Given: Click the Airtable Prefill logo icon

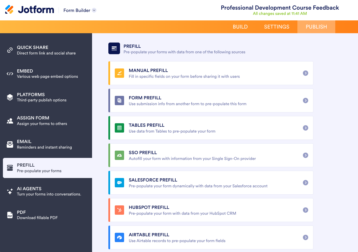Looking at the screenshot, I should pyautogui.click(x=119, y=237).
